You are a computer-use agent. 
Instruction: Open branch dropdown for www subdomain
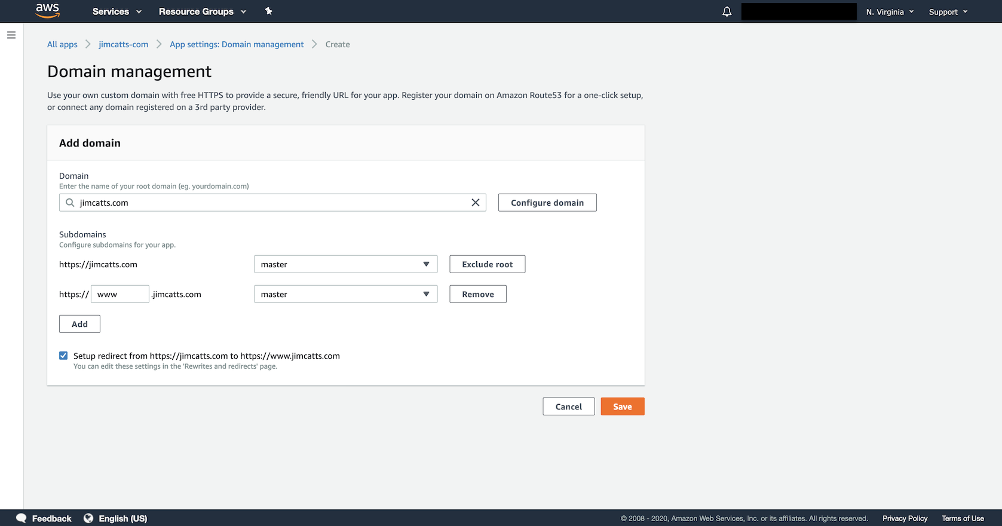(x=346, y=294)
